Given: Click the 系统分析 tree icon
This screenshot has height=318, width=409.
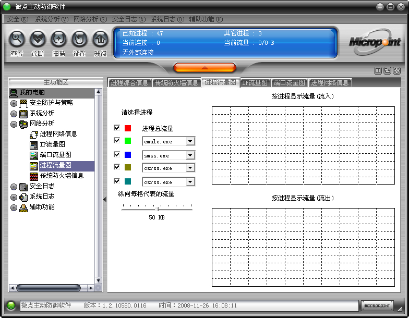Looking at the screenshot, I should click(x=23, y=114).
